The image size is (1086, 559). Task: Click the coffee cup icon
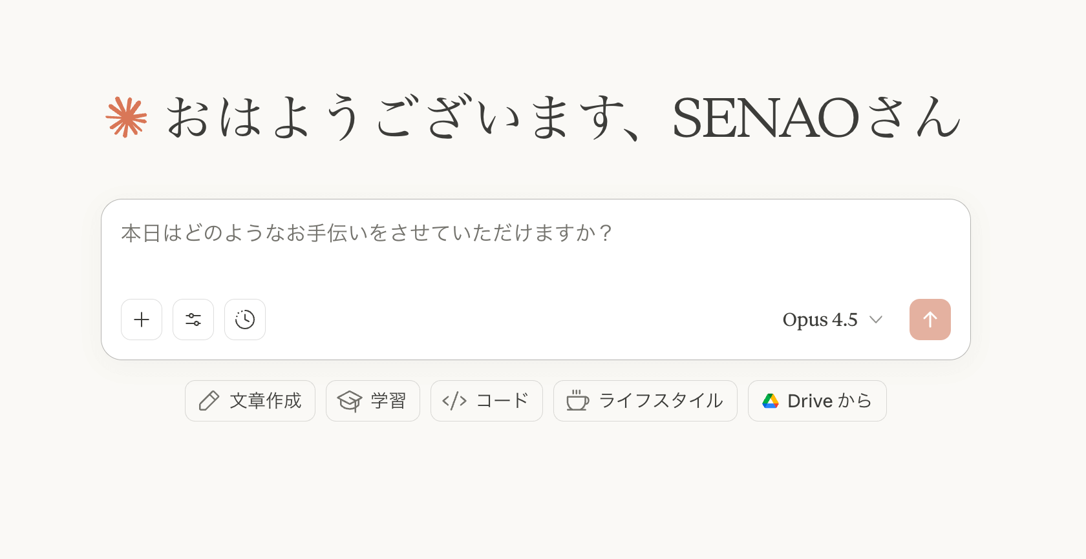point(577,401)
